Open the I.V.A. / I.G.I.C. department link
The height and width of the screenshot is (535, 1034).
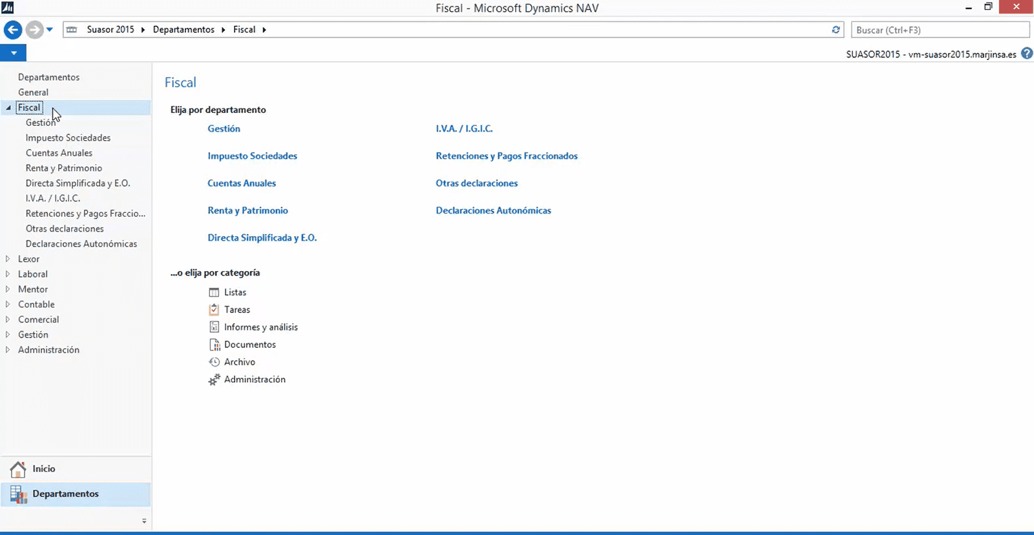(x=464, y=128)
